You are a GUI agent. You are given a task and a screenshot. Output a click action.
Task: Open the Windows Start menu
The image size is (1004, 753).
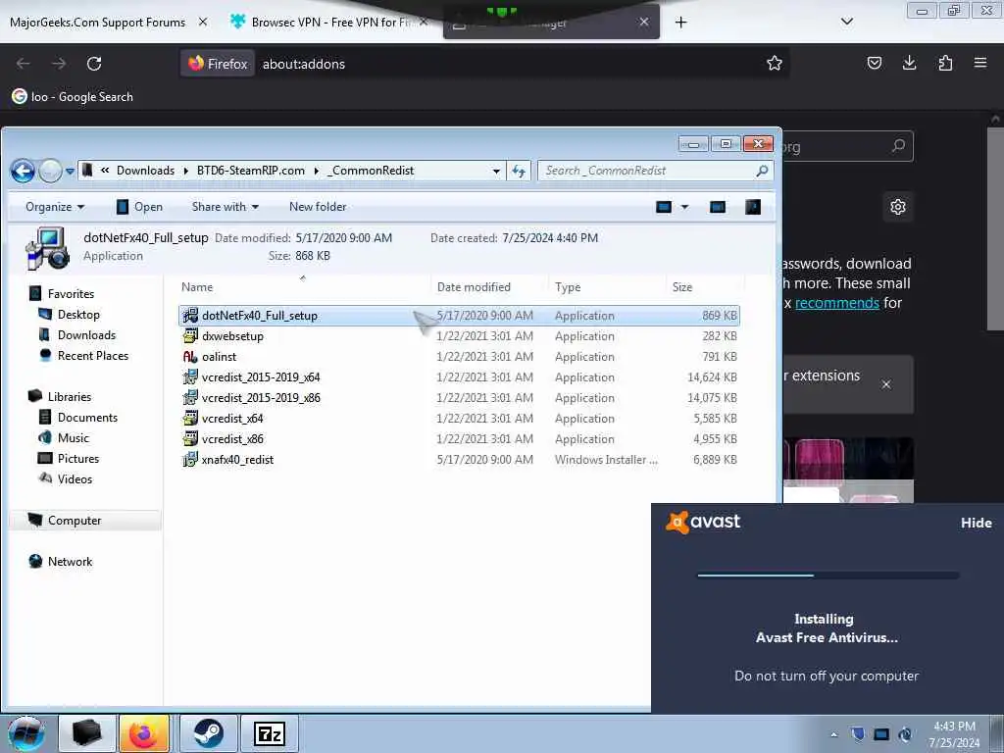pos(25,733)
